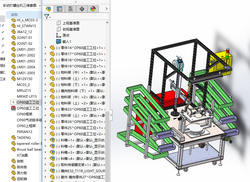Viewport: 250px width, 182px height.
Task: Open 手动打螺丝机三维套图 breadcrumb folder
Action: pyautogui.click(x=19, y=6)
